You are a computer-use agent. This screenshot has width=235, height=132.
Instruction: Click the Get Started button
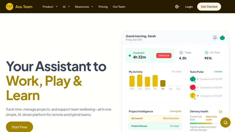(x=209, y=6)
